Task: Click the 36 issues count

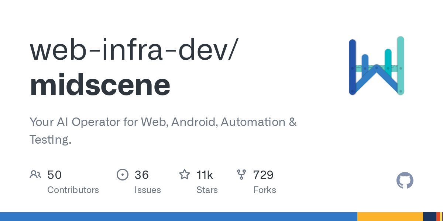Action: coord(142,175)
